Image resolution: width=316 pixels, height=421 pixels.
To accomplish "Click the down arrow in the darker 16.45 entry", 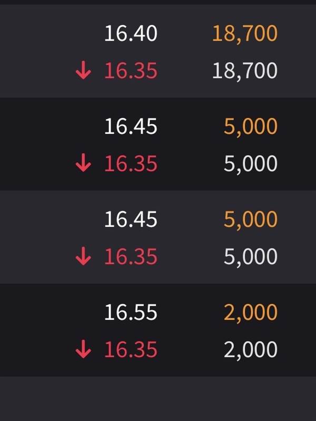I will coord(83,163).
